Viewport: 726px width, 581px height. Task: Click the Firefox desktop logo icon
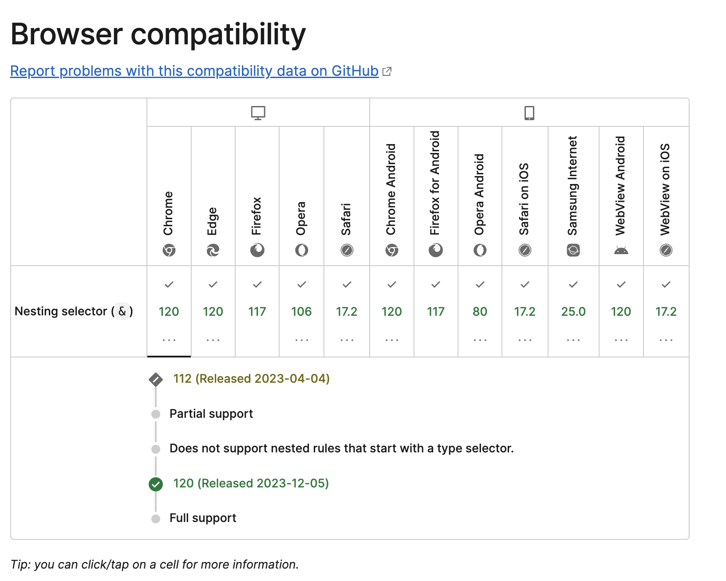pos(257,251)
